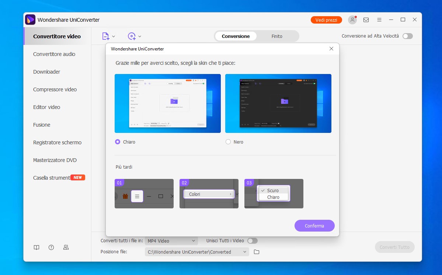Image resolution: width=442 pixels, height=275 pixels.
Task: Click the Grazie mille skin prompt text
Action: pyautogui.click(x=175, y=63)
